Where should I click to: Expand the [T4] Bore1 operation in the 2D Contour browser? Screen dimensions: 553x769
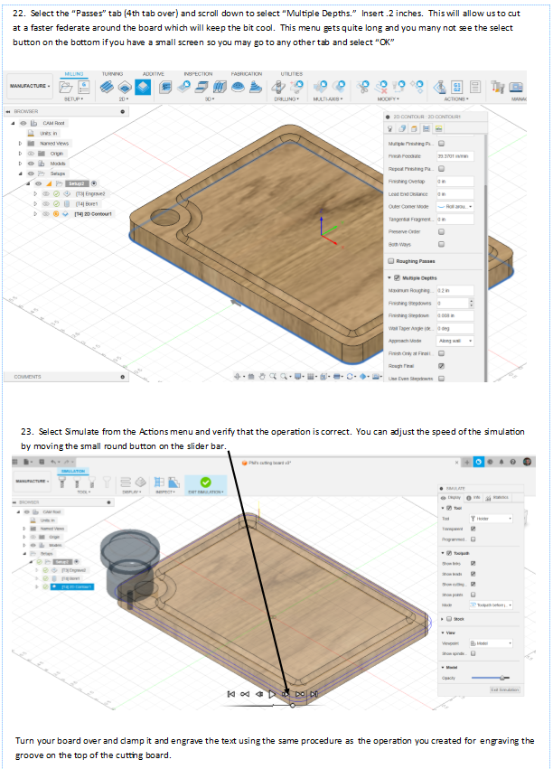click(x=35, y=203)
